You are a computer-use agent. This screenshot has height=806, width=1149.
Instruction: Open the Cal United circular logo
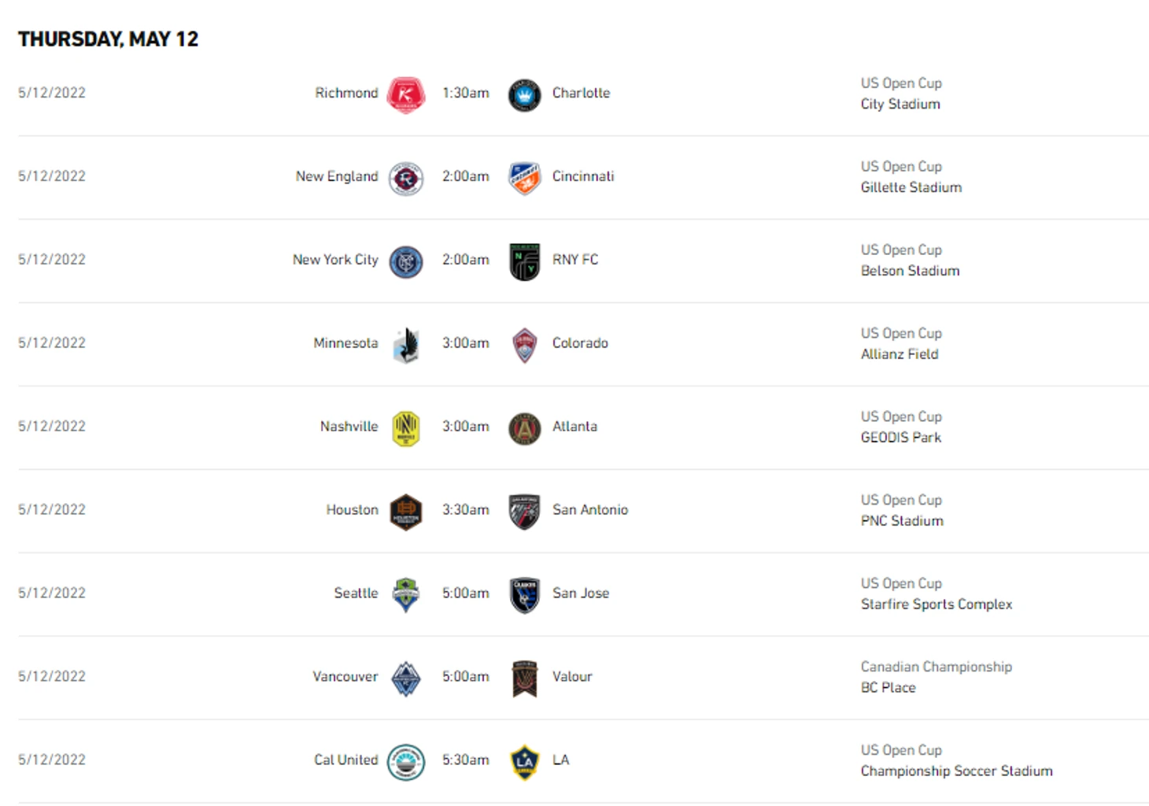click(406, 763)
